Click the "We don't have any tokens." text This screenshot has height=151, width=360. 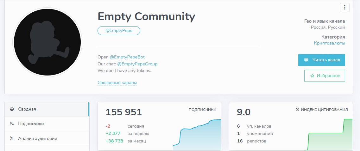tap(124, 70)
